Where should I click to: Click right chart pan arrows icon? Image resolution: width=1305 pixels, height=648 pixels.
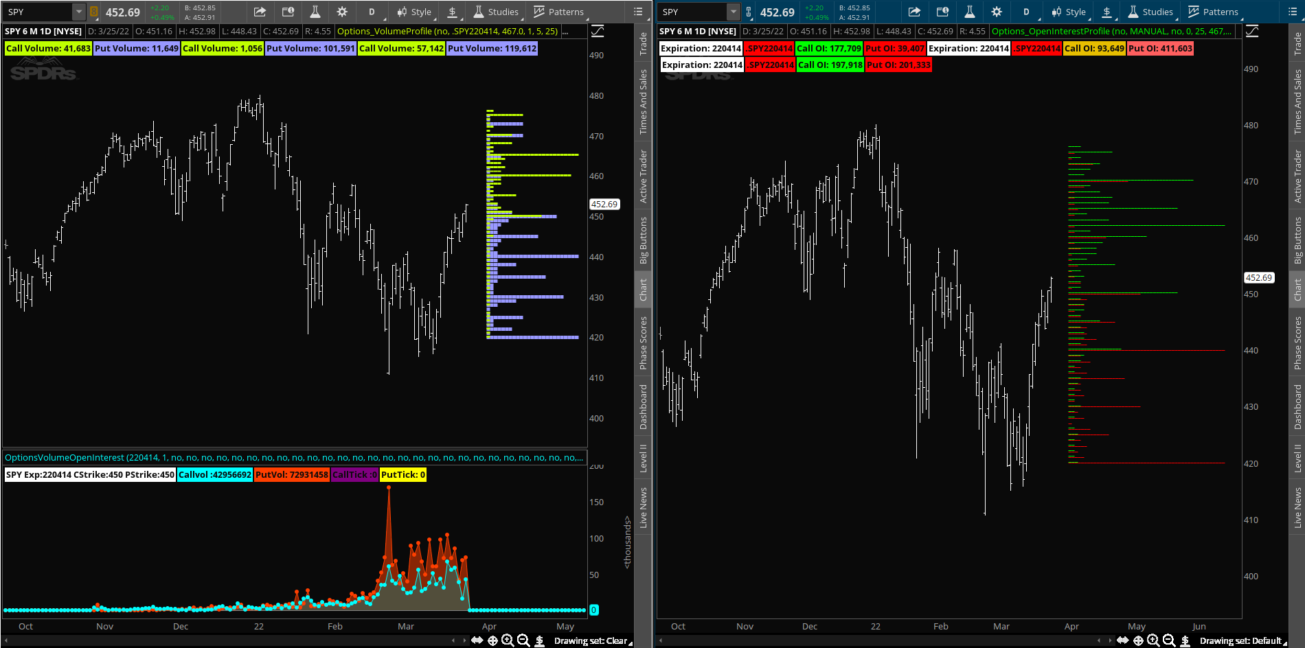tap(1122, 640)
